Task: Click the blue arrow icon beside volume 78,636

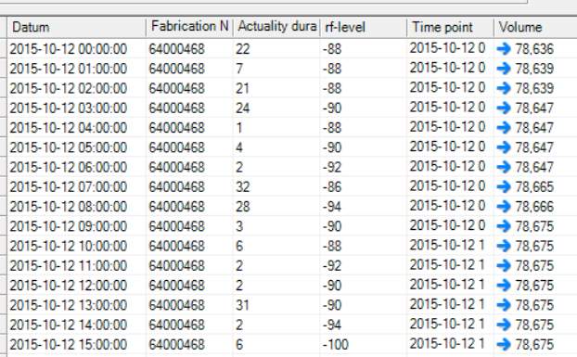Action: [x=504, y=49]
